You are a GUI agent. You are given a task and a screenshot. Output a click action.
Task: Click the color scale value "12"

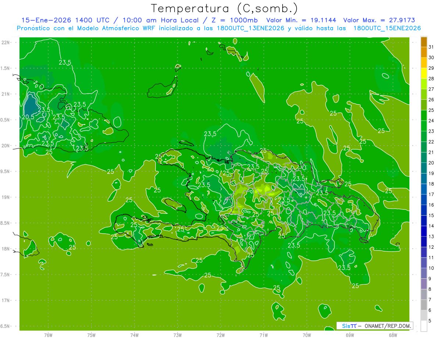point(431,247)
